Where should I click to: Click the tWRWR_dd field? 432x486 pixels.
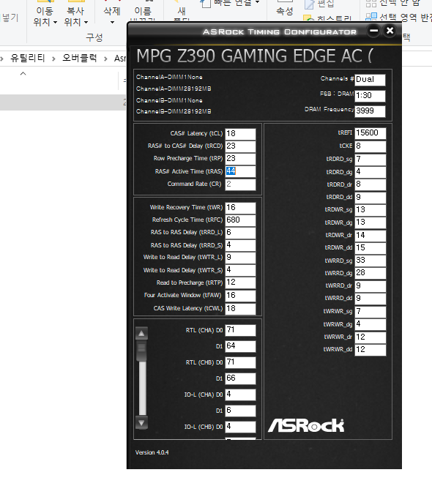pyautogui.click(x=370, y=350)
